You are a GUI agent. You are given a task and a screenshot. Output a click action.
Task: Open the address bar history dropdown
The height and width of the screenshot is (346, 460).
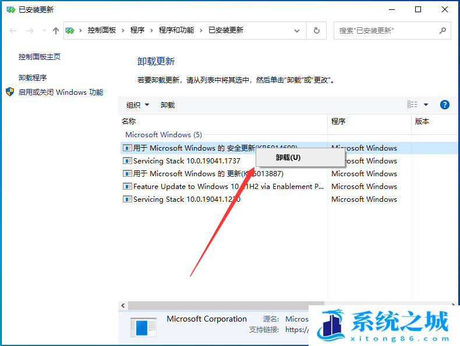click(297, 30)
